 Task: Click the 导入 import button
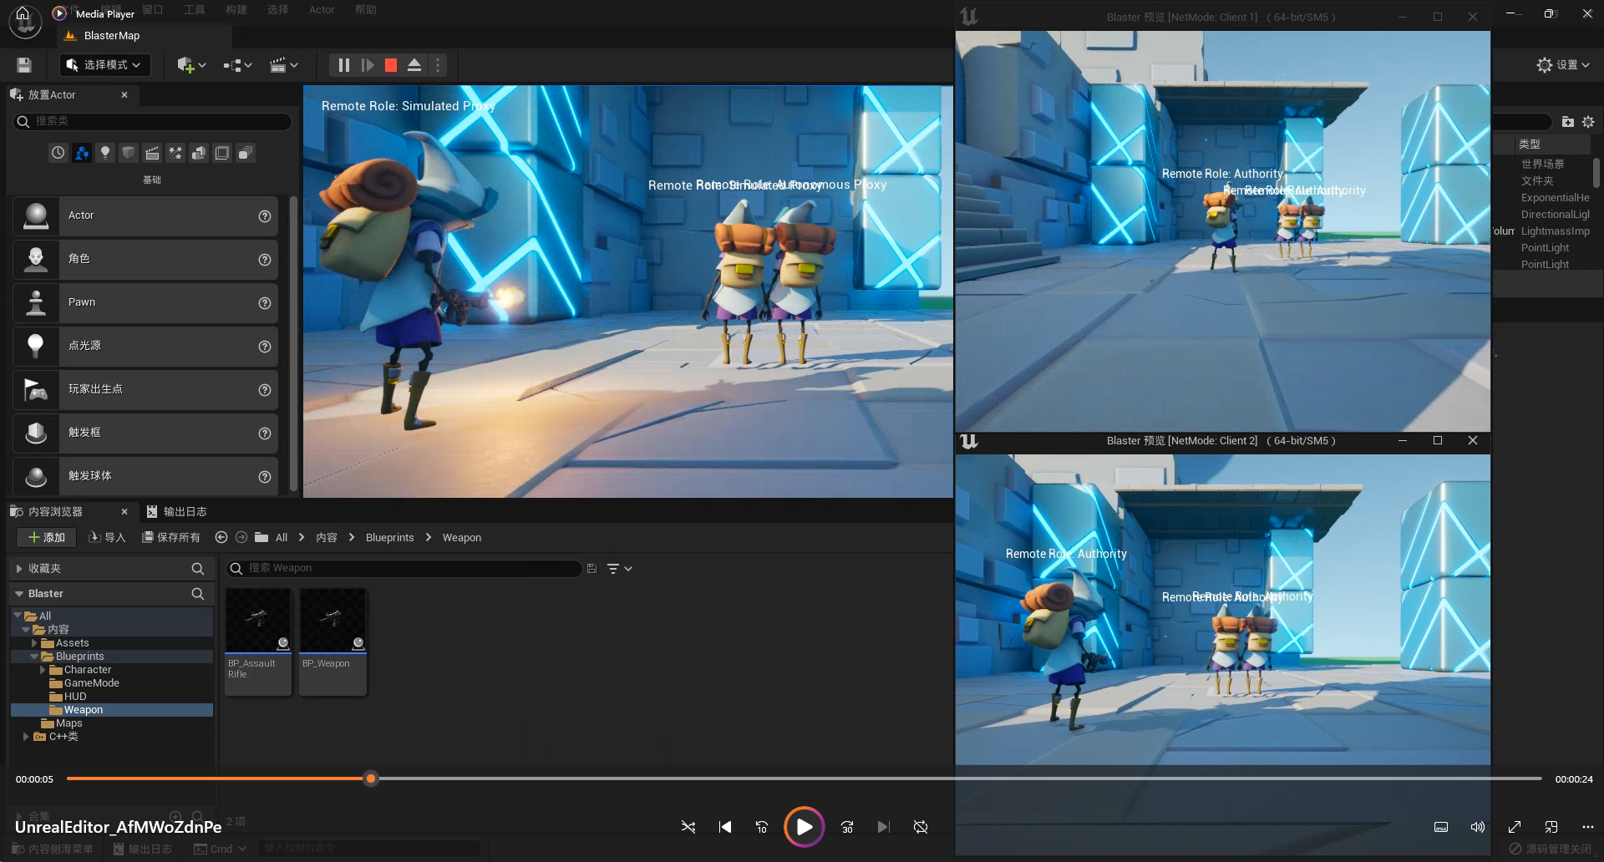click(107, 537)
